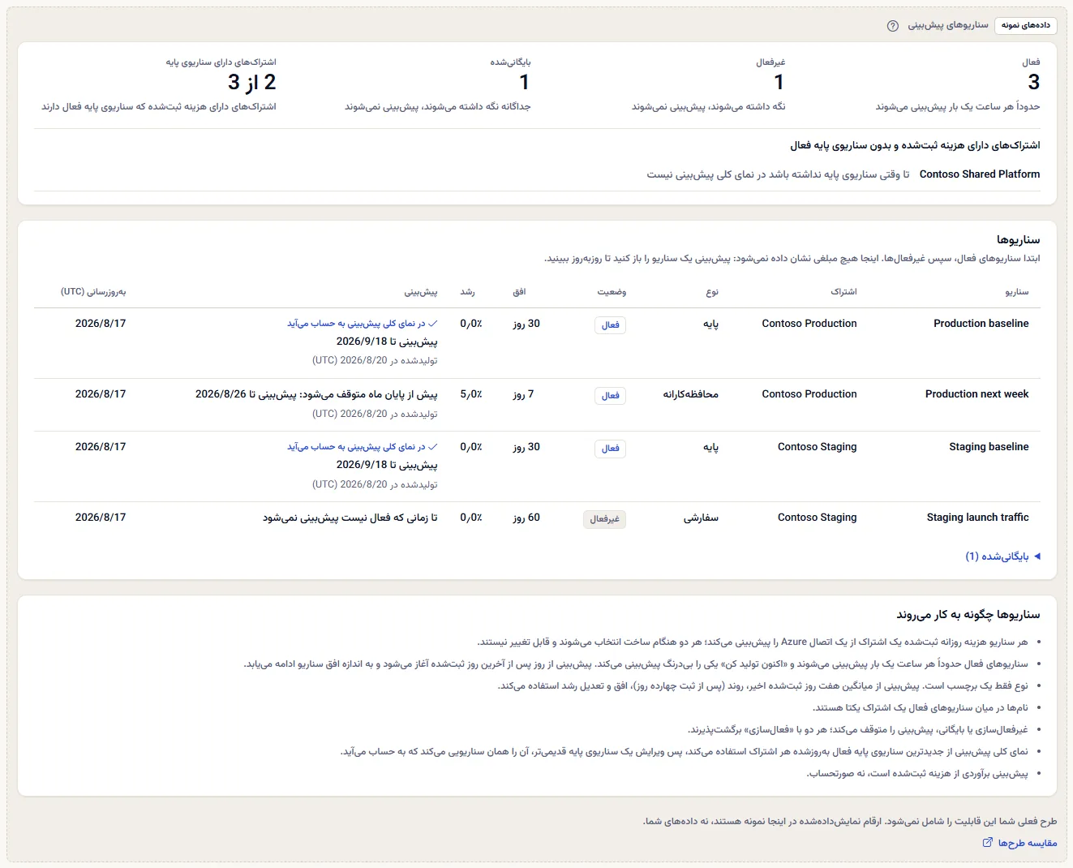
Task: Open the Production next week scenario
Action: [976, 394]
